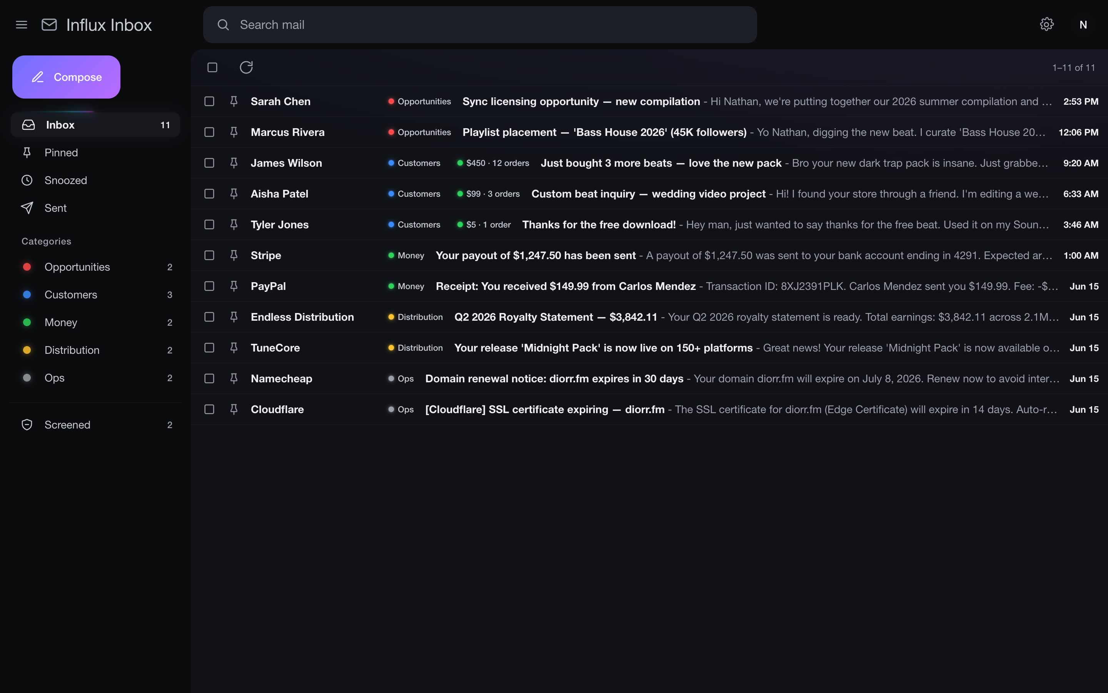Open the Sent folder
The image size is (1108, 693).
click(x=95, y=208)
